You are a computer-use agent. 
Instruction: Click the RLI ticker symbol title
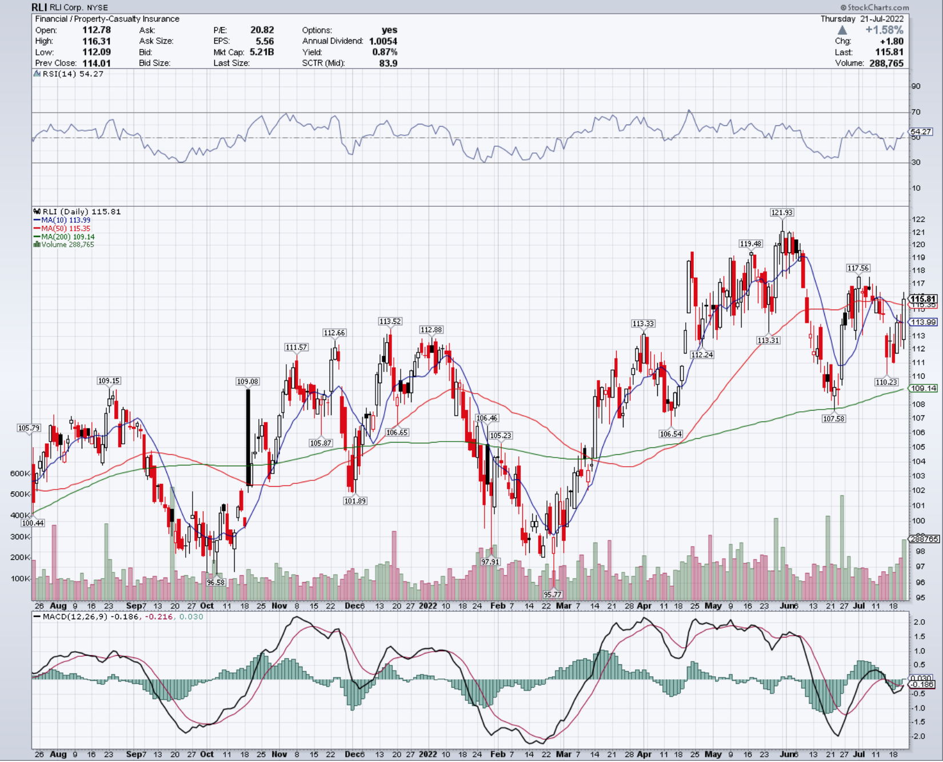click(x=39, y=7)
